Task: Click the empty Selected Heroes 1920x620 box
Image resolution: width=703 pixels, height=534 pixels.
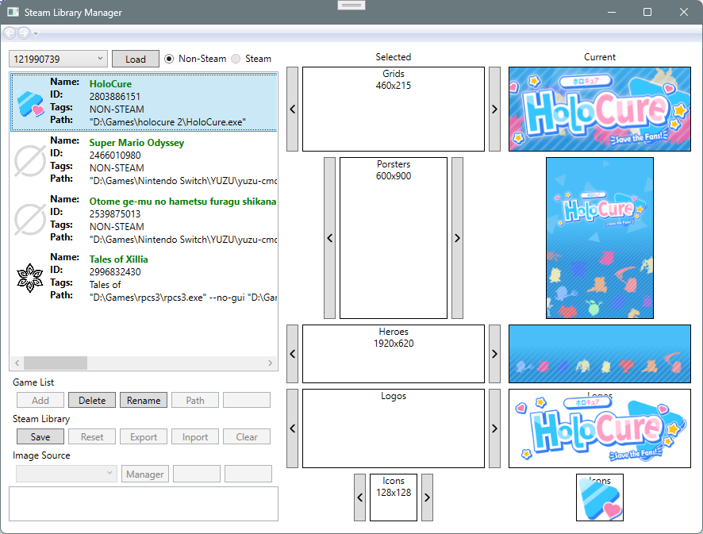Action: (x=394, y=354)
